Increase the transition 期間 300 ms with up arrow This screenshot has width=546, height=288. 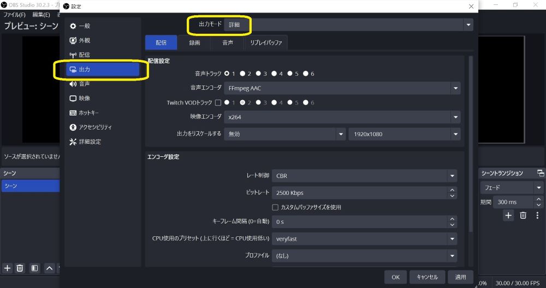click(x=539, y=199)
